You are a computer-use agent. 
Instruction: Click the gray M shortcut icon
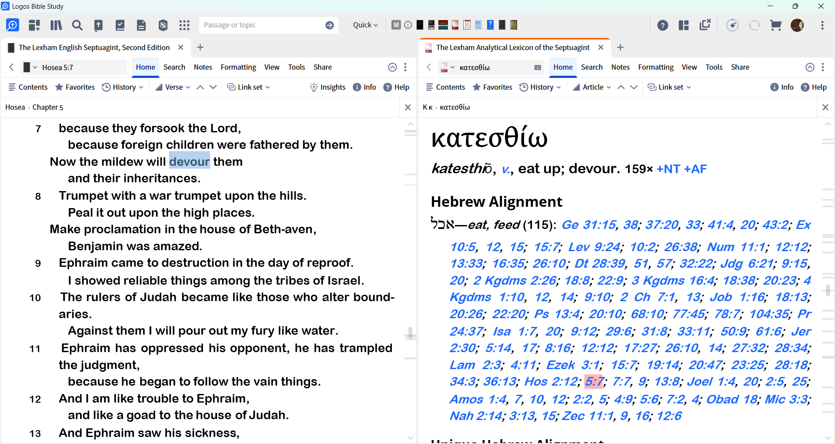[x=396, y=25]
